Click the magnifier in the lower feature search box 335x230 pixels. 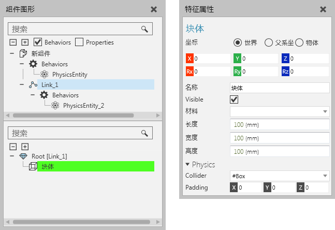pos(145,133)
